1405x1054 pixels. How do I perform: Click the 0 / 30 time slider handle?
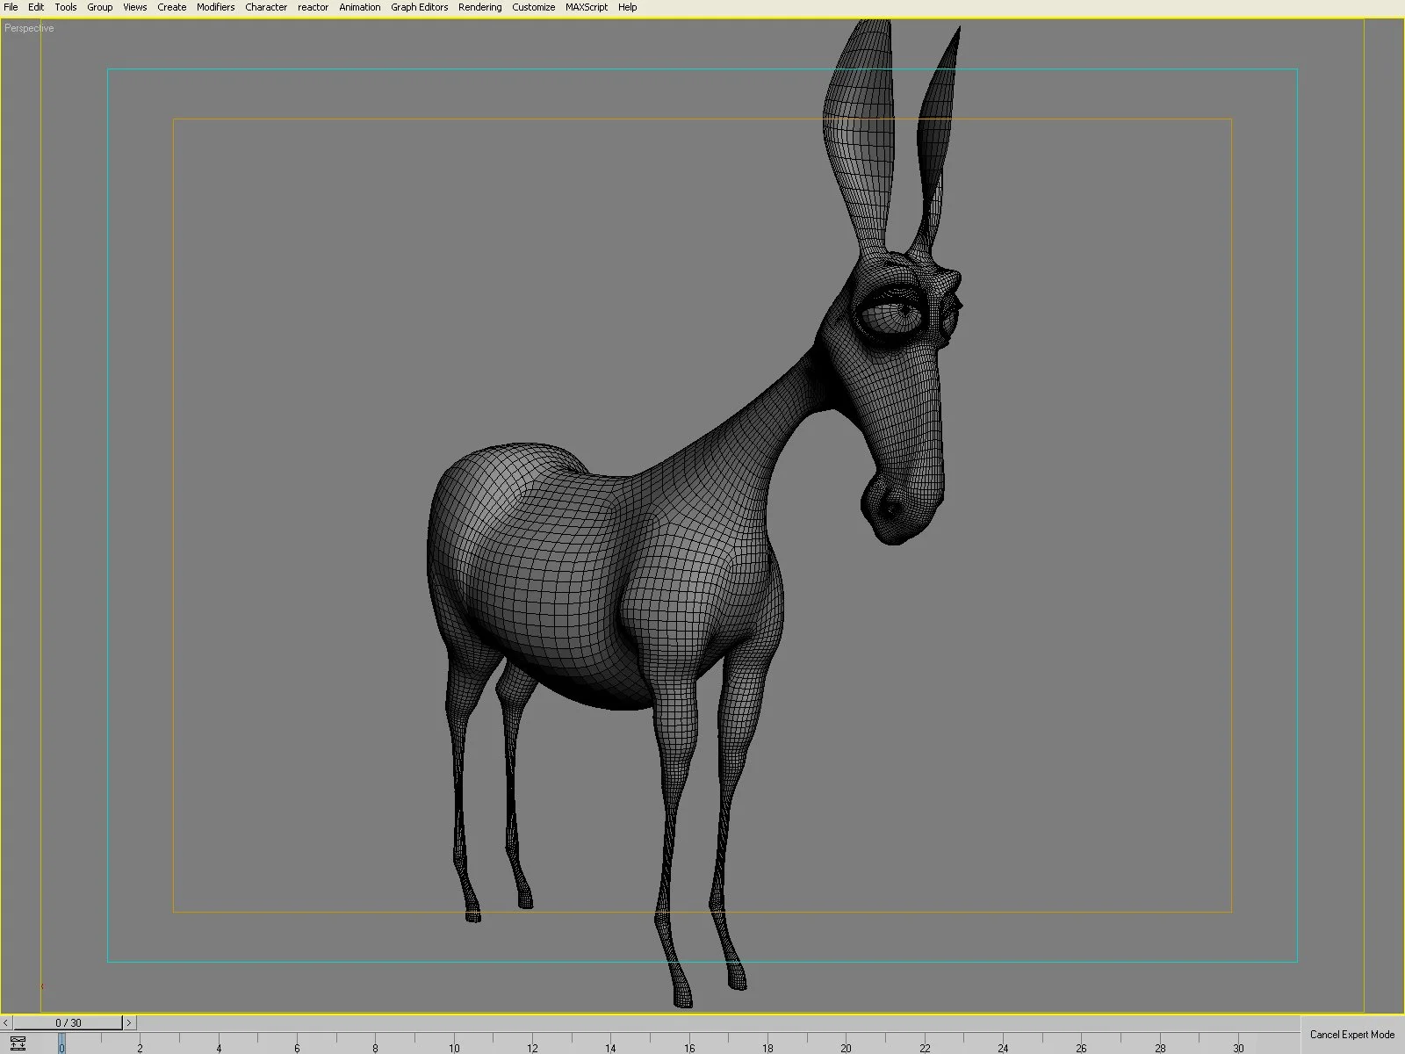(x=68, y=1022)
